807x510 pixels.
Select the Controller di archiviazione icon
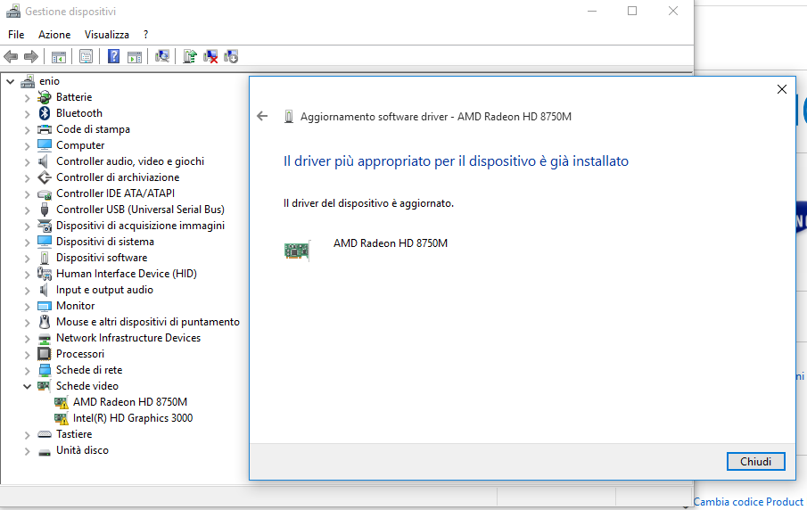(45, 177)
